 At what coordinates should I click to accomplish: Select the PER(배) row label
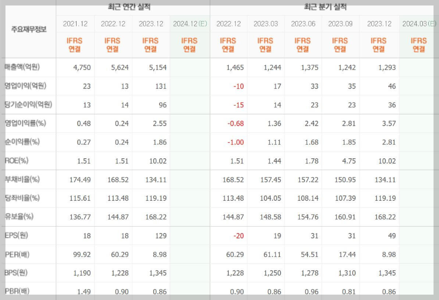tap(17, 254)
